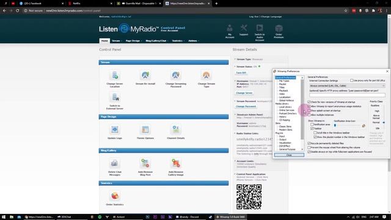
Task: Expand the Statistics nav menu
Action: pos(178,41)
